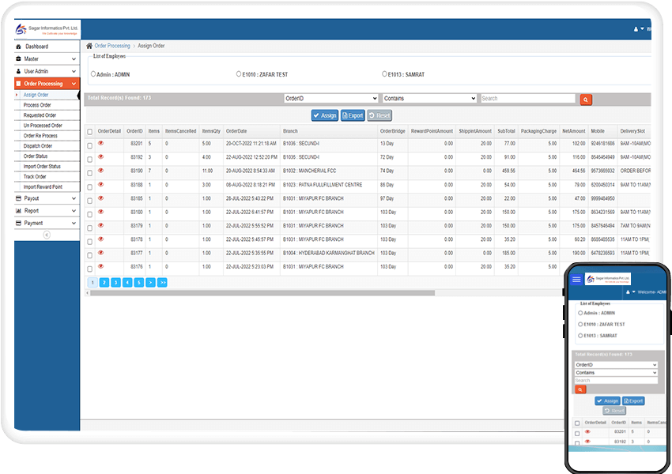Click the Report icon in the sidebar
672x474 pixels.
coord(17,210)
